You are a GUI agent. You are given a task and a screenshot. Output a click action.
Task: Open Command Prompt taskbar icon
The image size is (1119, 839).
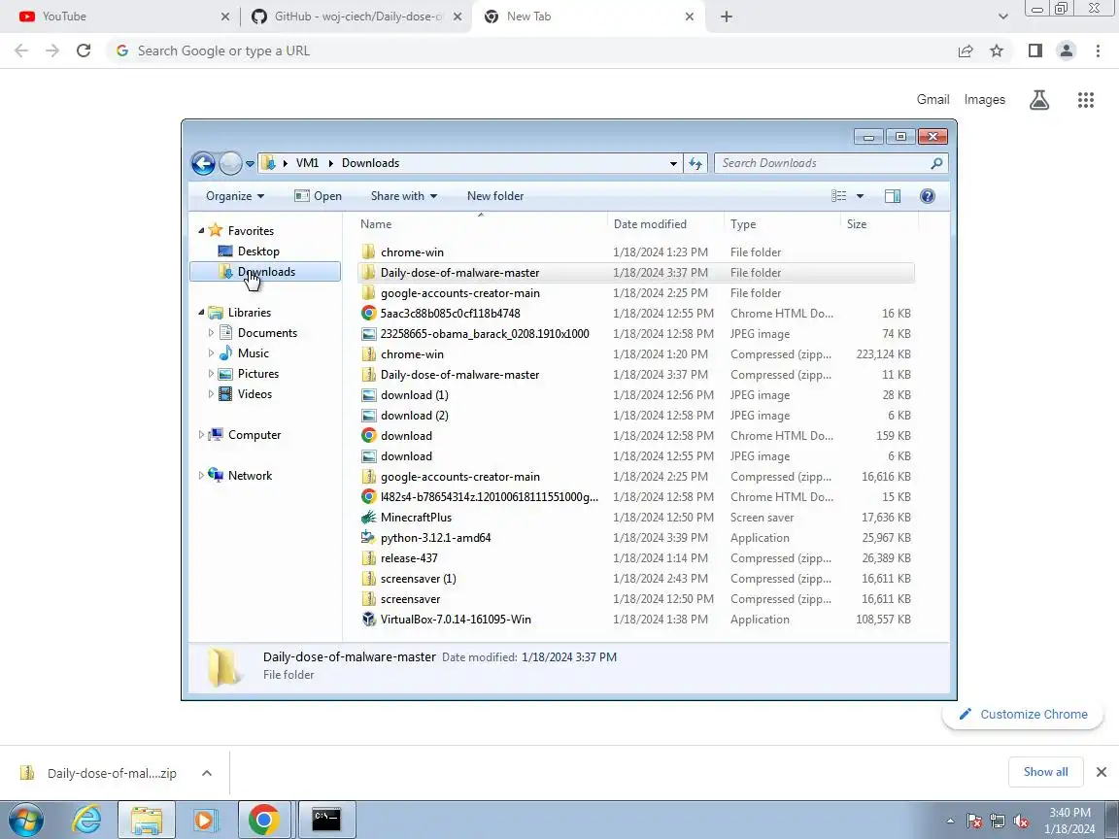[326, 821]
